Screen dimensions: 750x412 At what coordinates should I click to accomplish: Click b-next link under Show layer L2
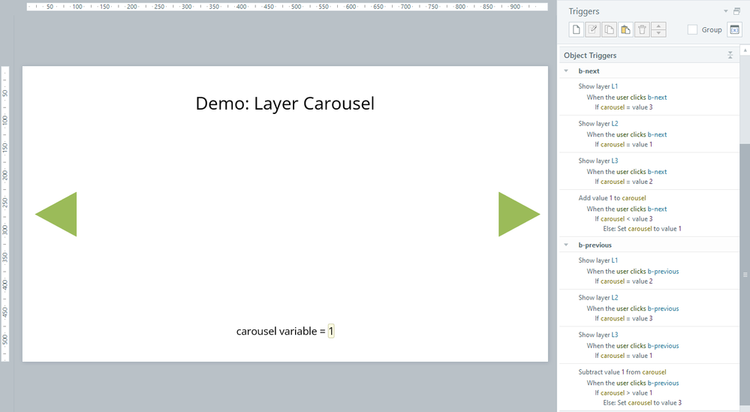(x=657, y=135)
